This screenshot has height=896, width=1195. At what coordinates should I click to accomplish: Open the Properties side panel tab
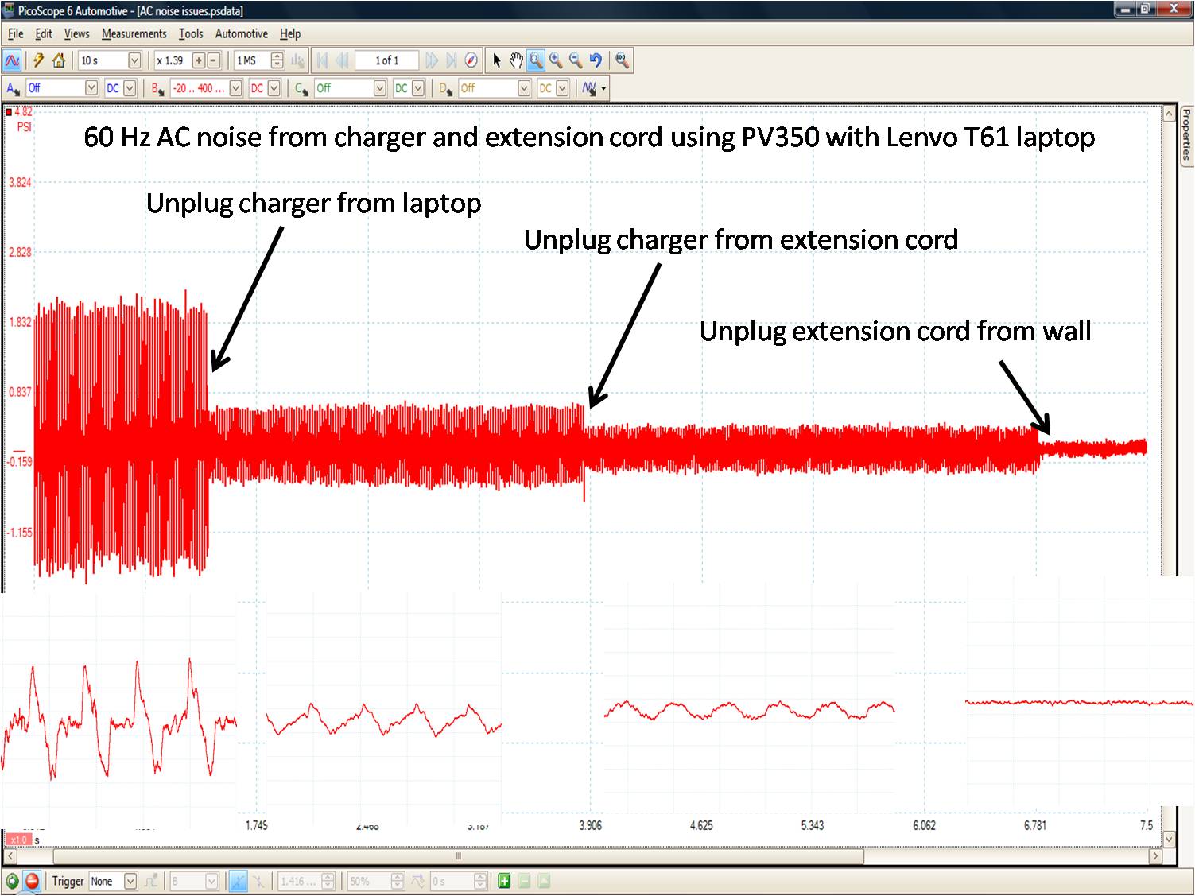click(1186, 134)
